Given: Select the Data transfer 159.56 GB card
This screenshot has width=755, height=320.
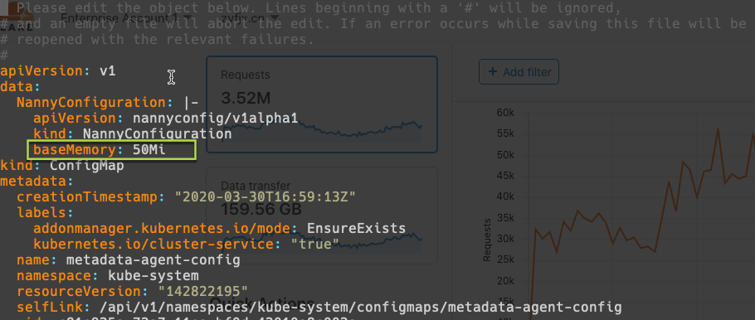Looking at the screenshot, I should point(322,215).
